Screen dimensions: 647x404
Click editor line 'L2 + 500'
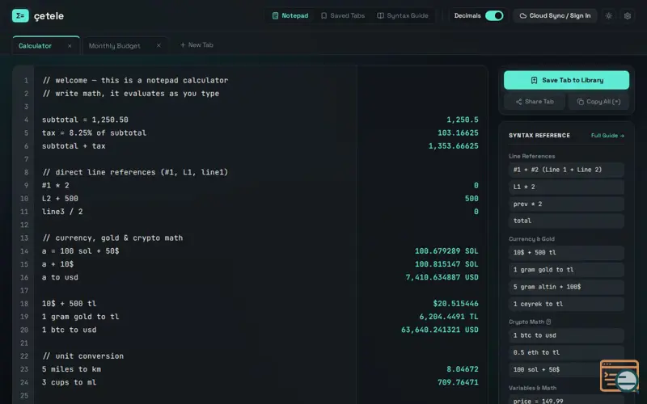click(x=60, y=198)
